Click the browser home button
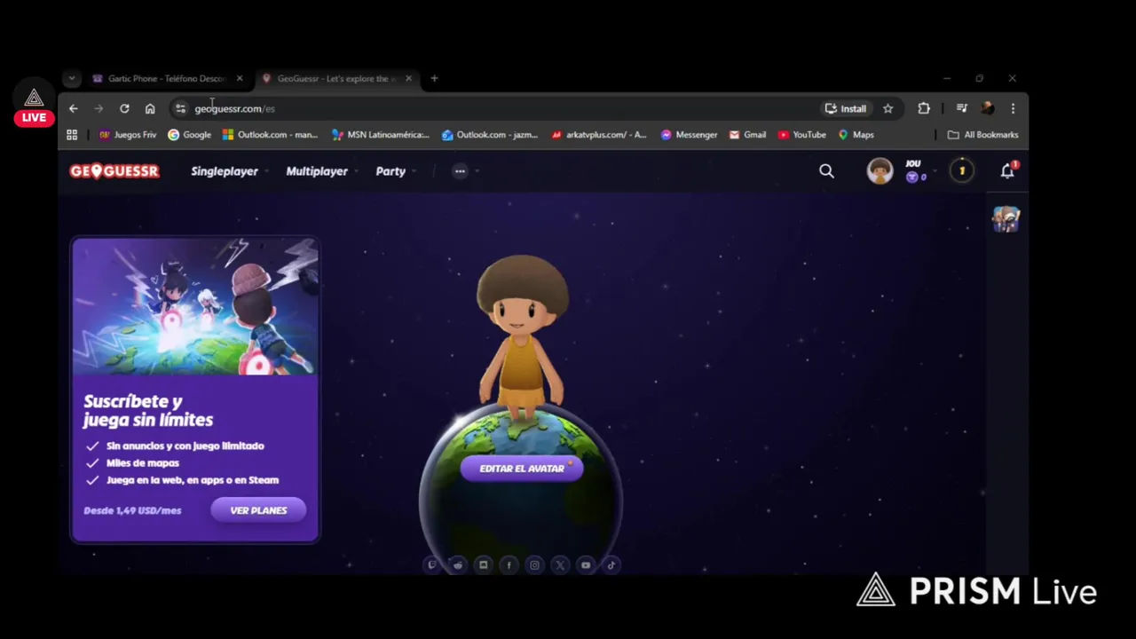The image size is (1136, 639). click(150, 108)
